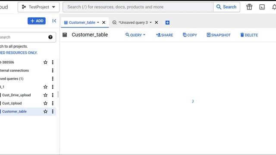Select External connections item
This screenshot has width=276, height=155.
[14, 71]
